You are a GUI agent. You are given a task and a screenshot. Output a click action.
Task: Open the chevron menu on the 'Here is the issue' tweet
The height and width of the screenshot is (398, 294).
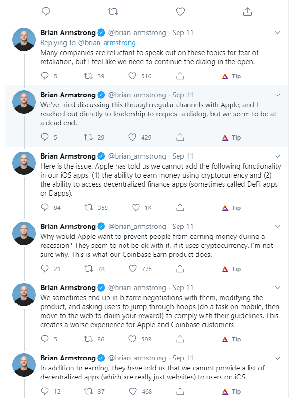[277, 156]
